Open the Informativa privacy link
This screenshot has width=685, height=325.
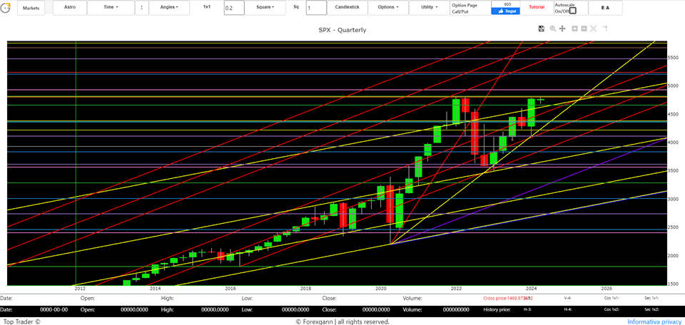(x=653, y=321)
